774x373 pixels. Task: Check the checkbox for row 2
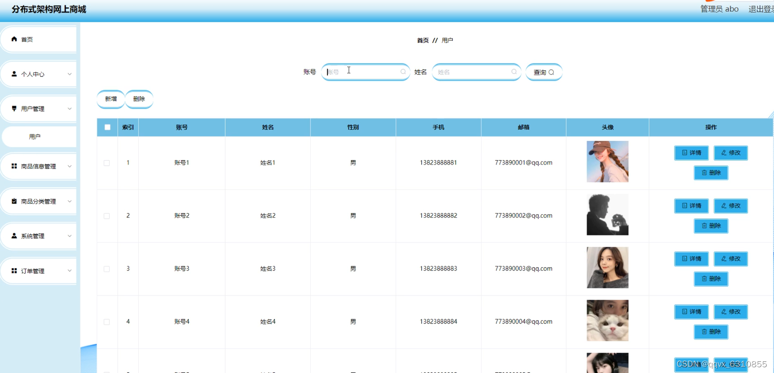point(107,216)
